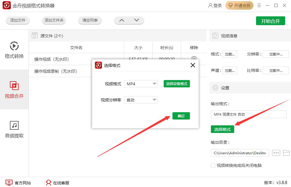Open output folder with folder icon

pyautogui.click(x=286, y=153)
